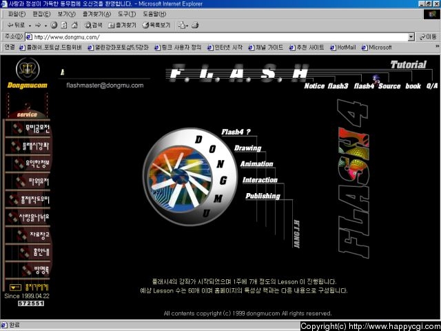Select 방명록 in service sidebar
Image resolution: width=441 pixels, height=331 pixels.
[35, 270]
